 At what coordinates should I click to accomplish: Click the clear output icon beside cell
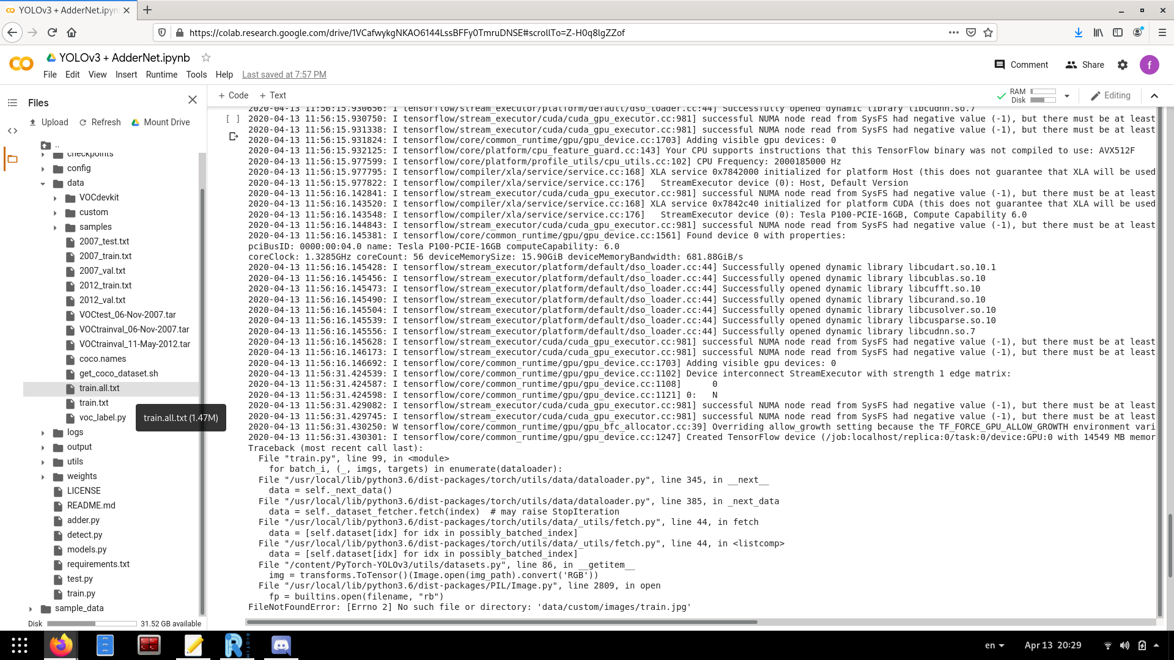[233, 136]
